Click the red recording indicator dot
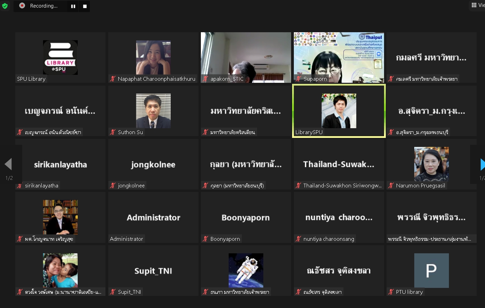Viewport: 485px width, 308px height. click(x=22, y=6)
